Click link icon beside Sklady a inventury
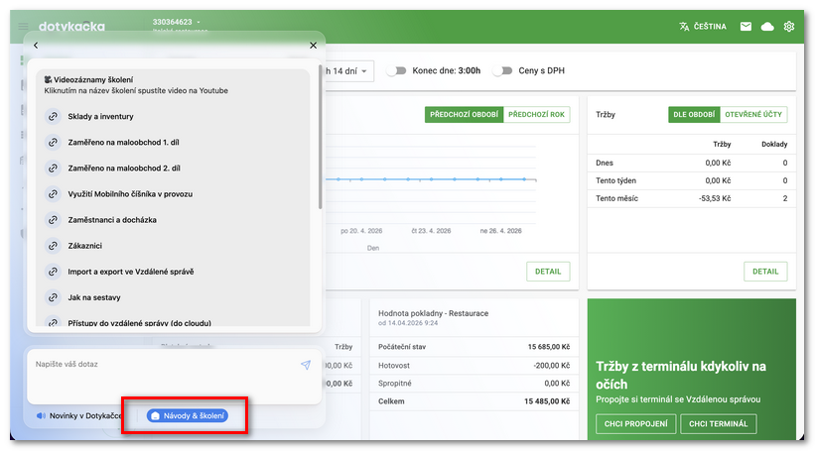Screen dimensions: 815x451 pyautogui.click(x=53, y=116)
